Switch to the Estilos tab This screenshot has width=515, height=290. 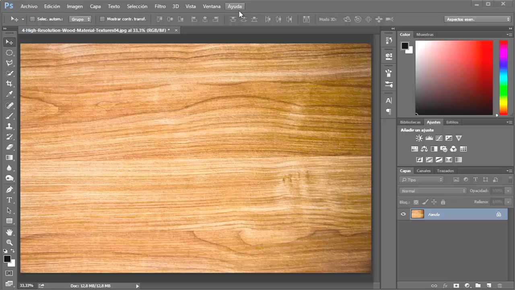coord(452,122)
